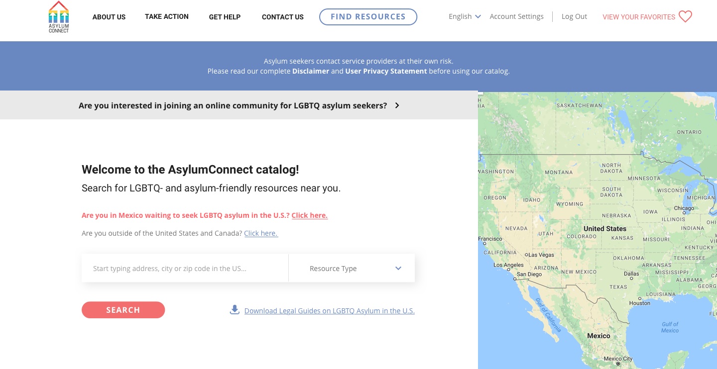Click the 'Welcome to the AsylumConnect catalog!' heading

click(190, 170)
